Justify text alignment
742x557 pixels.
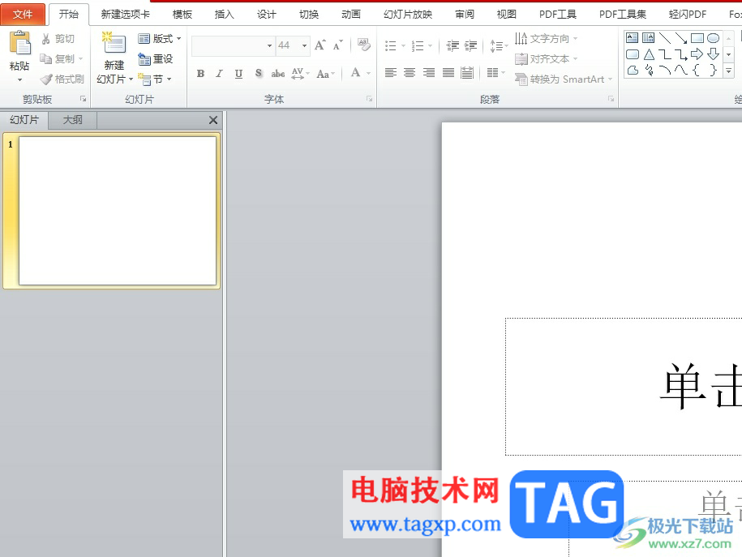click(x=448, y=72)
